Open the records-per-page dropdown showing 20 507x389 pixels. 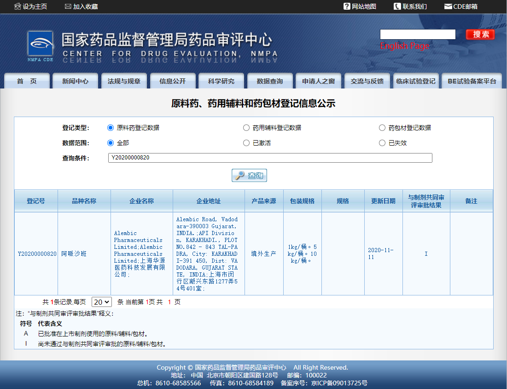click(x=102, y=302)
